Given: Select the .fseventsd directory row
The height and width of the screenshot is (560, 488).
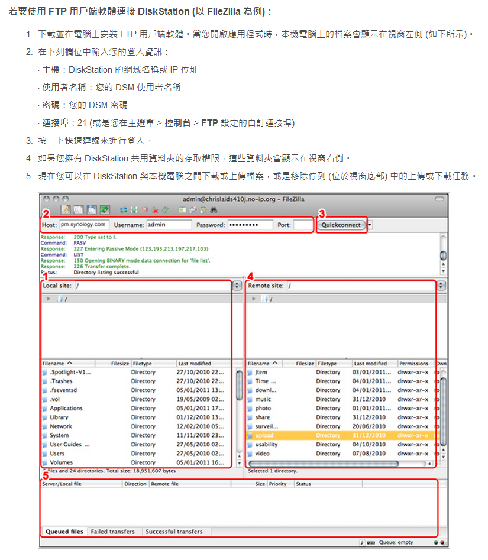Looking at the screenshot, I should pyautogui.click(x=138, y=390).
